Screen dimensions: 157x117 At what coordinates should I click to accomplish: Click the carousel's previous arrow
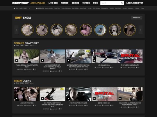tap(16, 30)
